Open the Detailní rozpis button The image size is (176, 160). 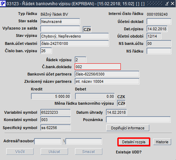134,142
